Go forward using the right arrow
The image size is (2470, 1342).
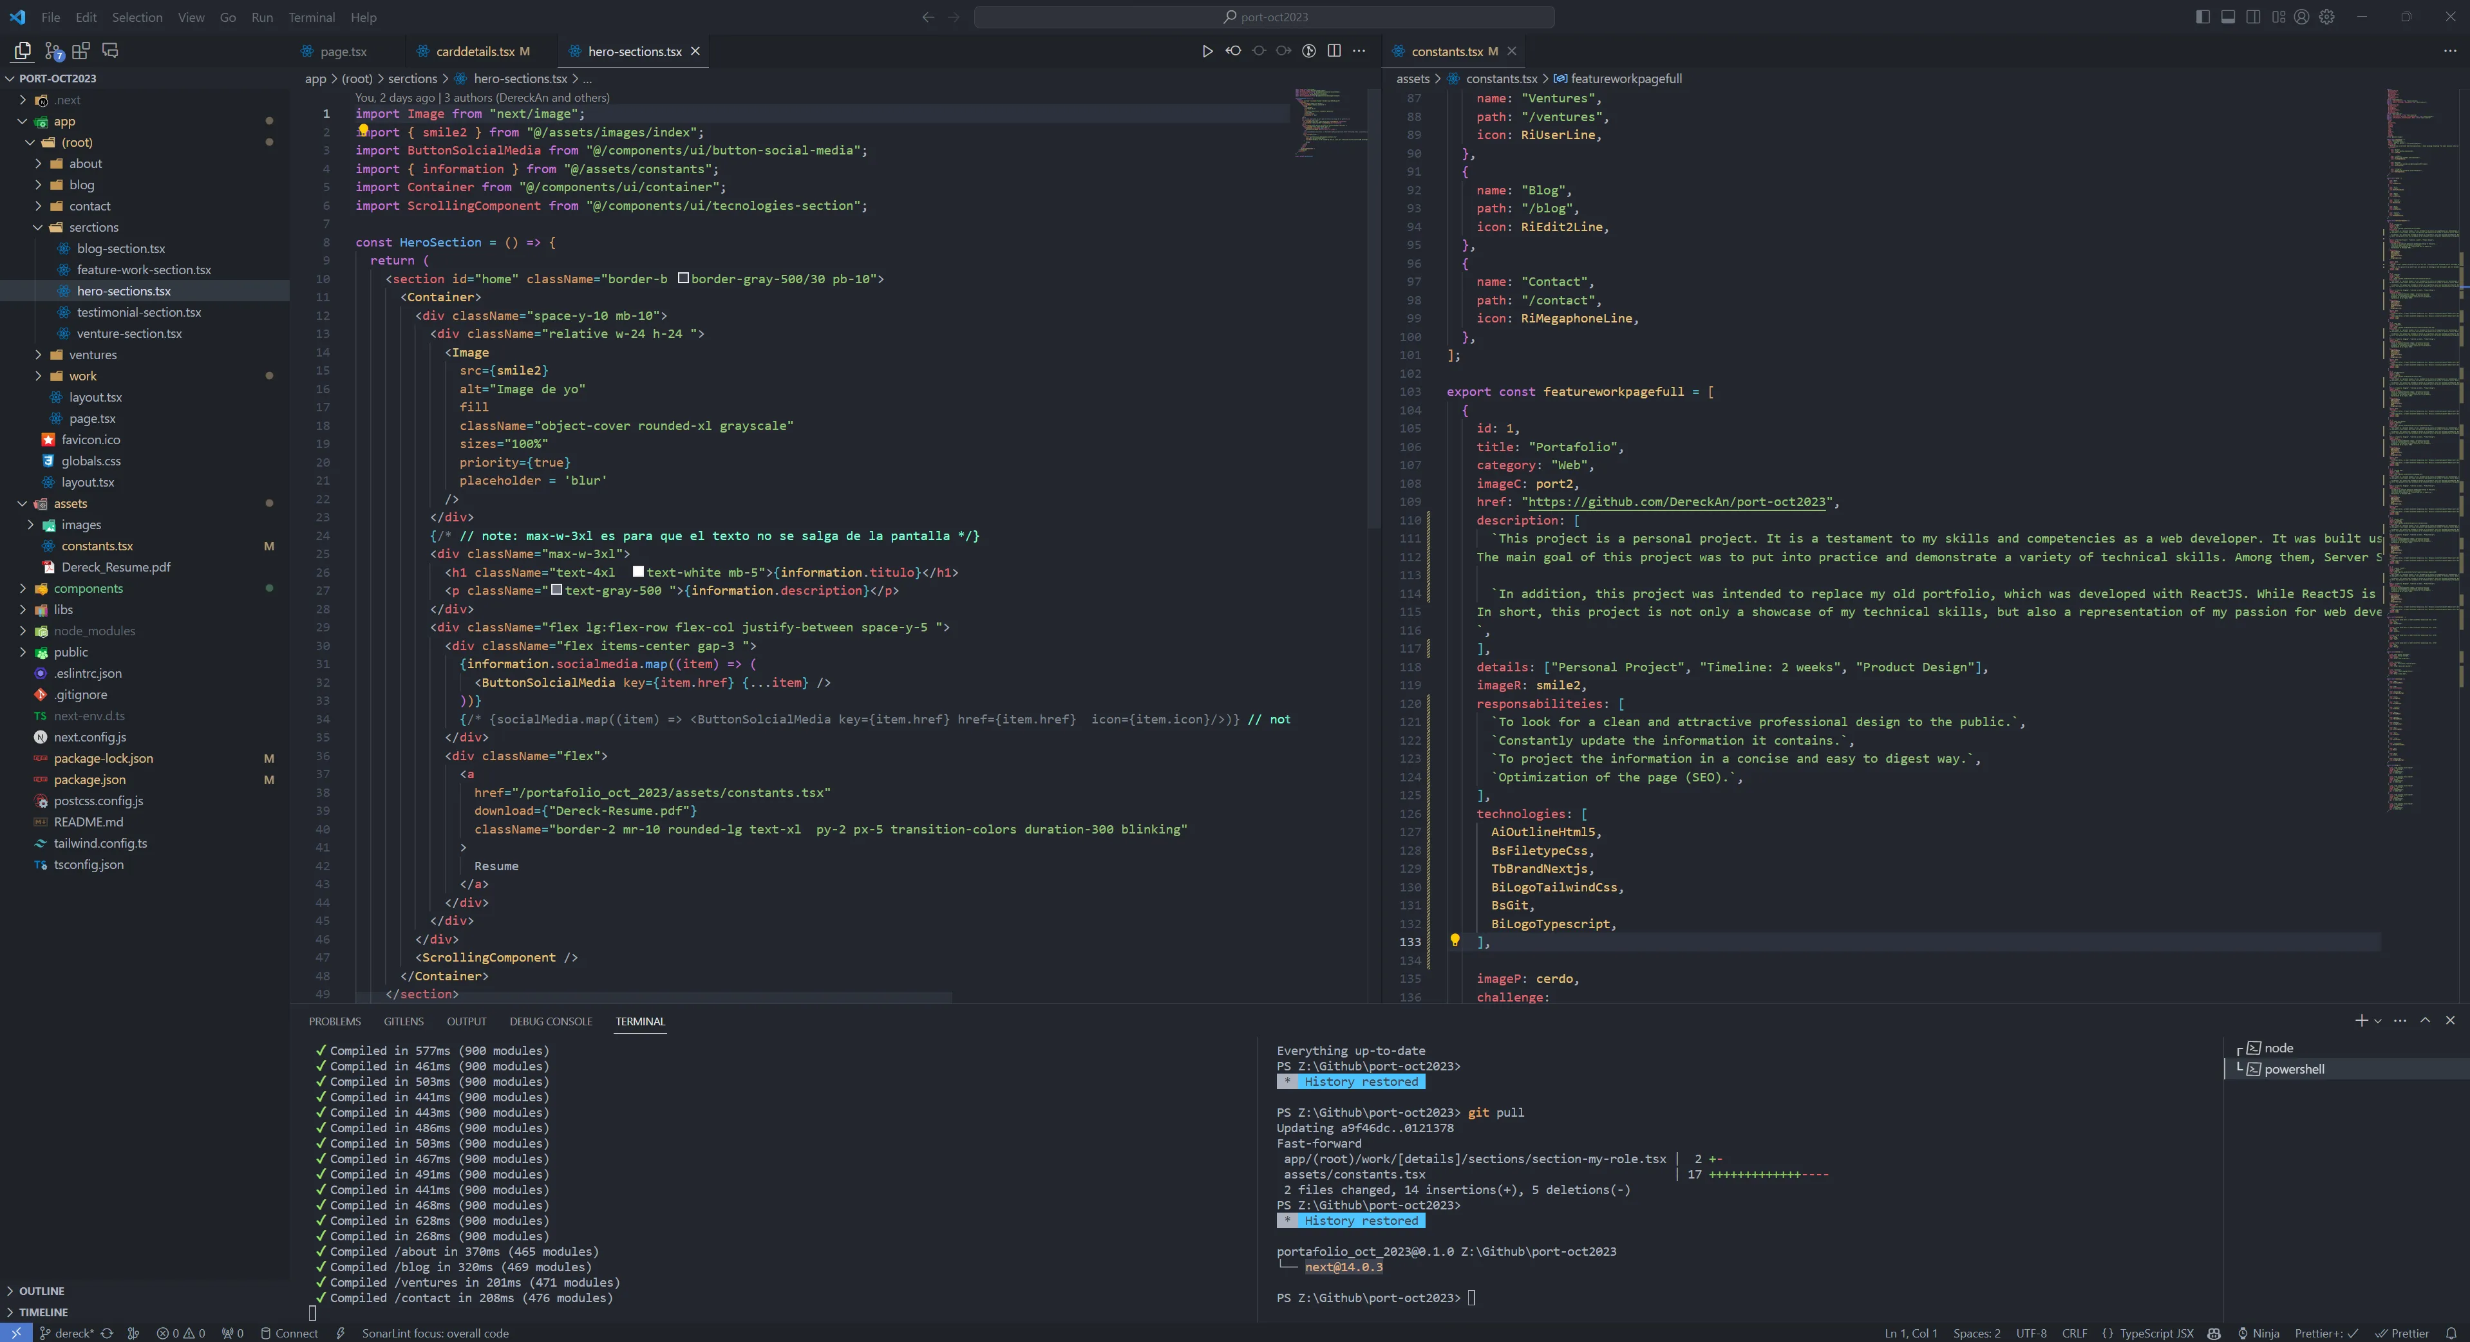click(953, 17)
